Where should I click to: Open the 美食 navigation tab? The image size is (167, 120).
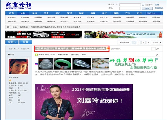46,13
